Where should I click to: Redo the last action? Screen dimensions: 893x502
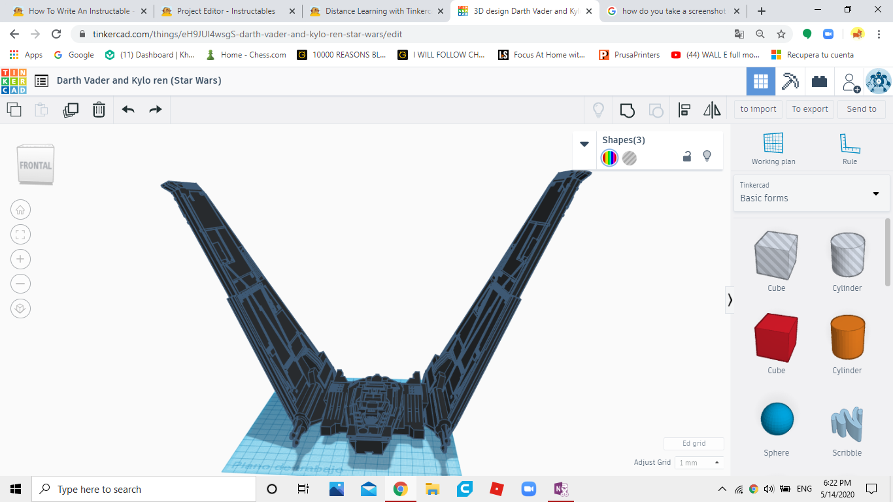coord(156,110)
